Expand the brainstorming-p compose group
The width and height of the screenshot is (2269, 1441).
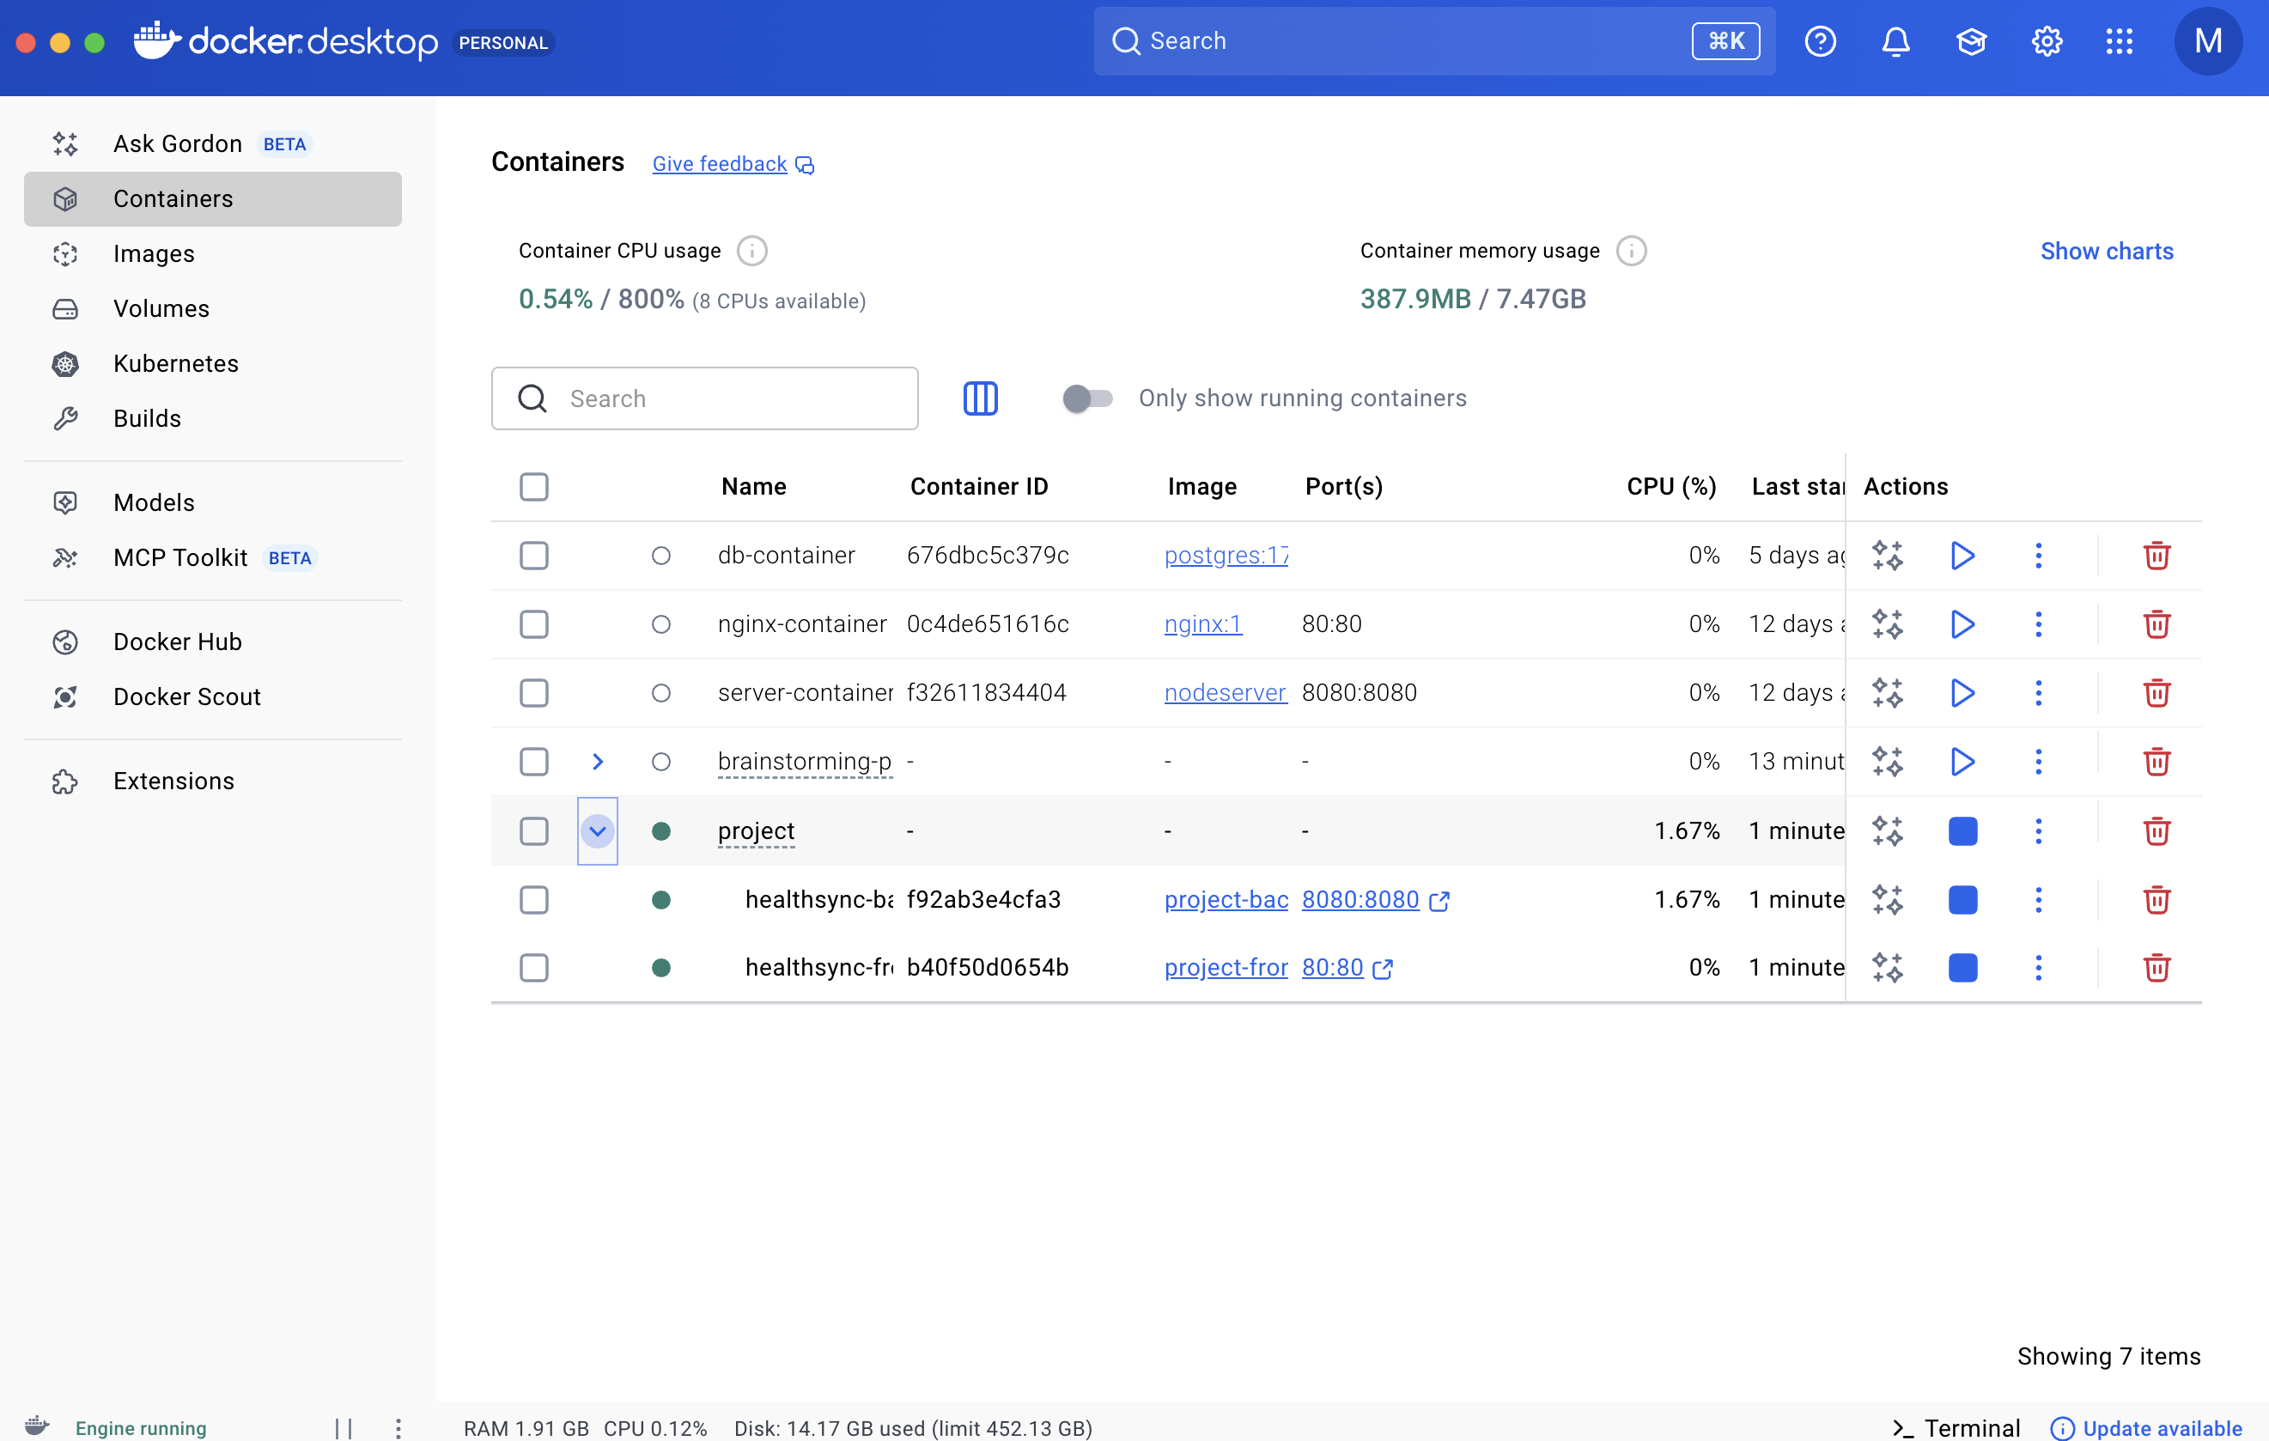tap(598, 762)
